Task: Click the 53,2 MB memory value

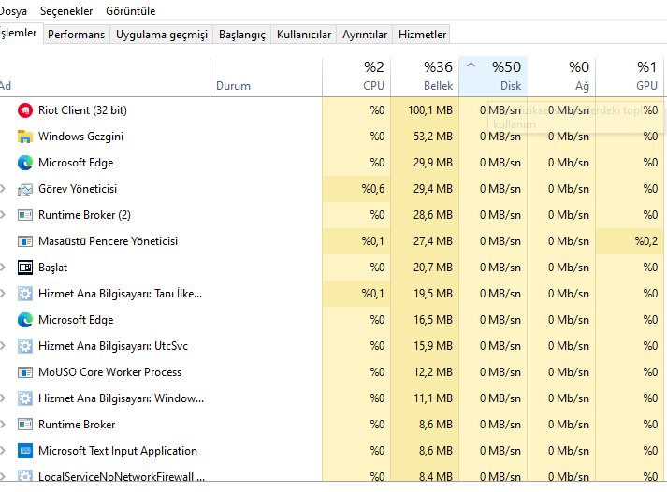Action: (x=432, y=137)
